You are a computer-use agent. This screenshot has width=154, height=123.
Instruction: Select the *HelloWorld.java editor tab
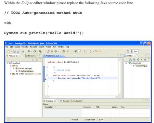[53, 56]
